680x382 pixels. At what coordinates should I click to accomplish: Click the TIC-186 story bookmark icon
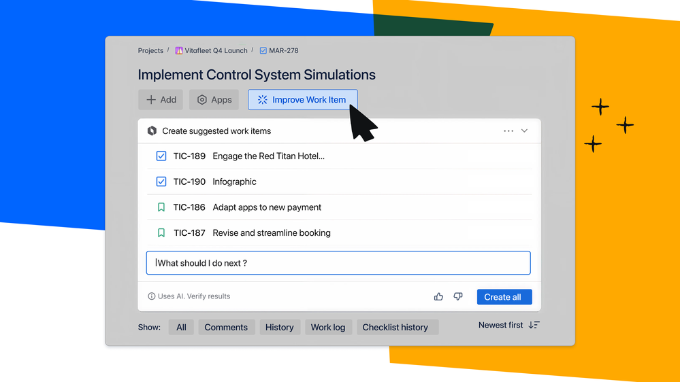point(161,207)
